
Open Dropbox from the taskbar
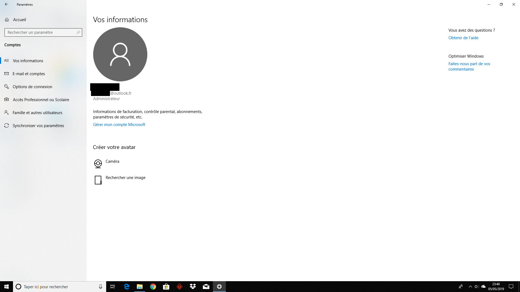pos(193,287)
